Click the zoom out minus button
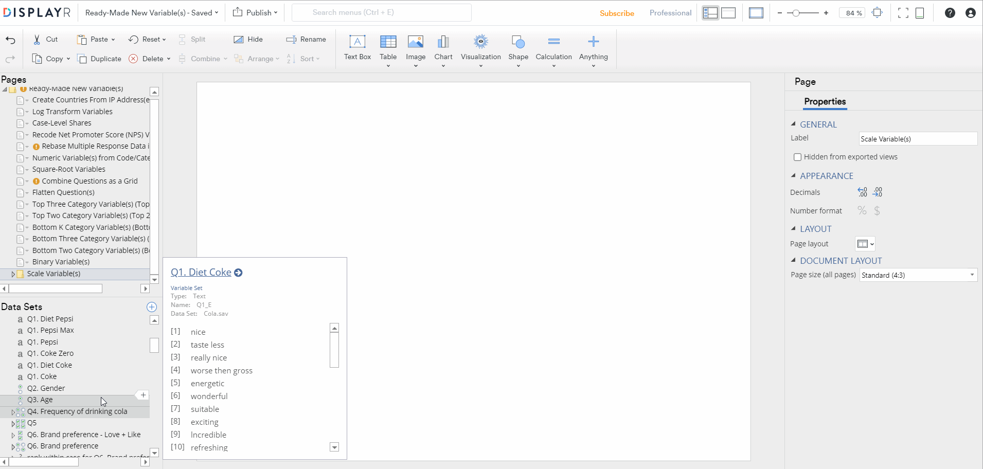The width and height of the screenshot is (983, 469). tap(780, 13)
